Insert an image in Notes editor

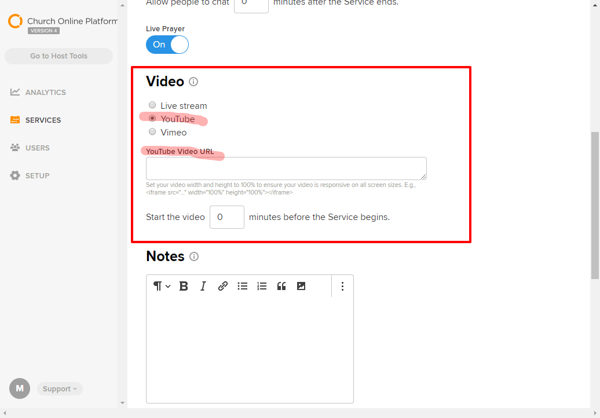[301, 286]
